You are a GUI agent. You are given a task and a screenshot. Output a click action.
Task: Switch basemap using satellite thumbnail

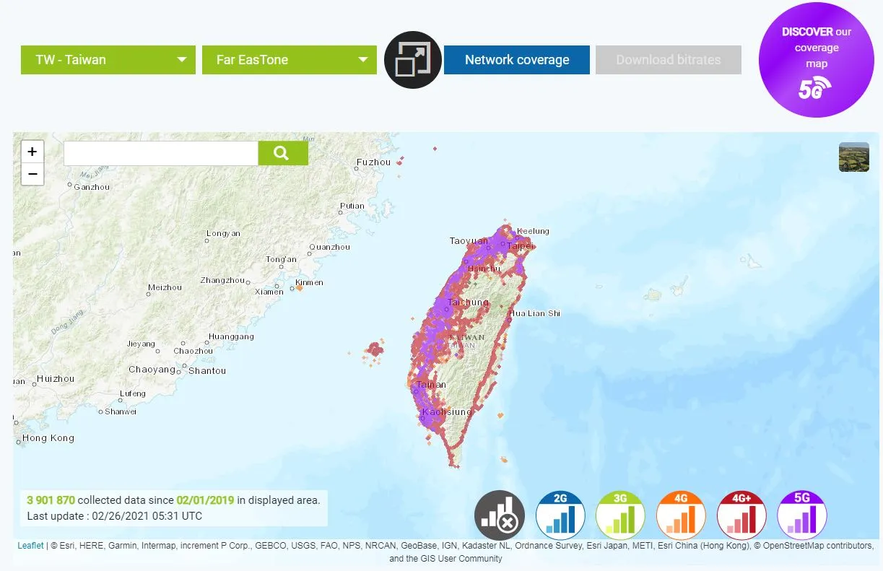click(854, 157)
